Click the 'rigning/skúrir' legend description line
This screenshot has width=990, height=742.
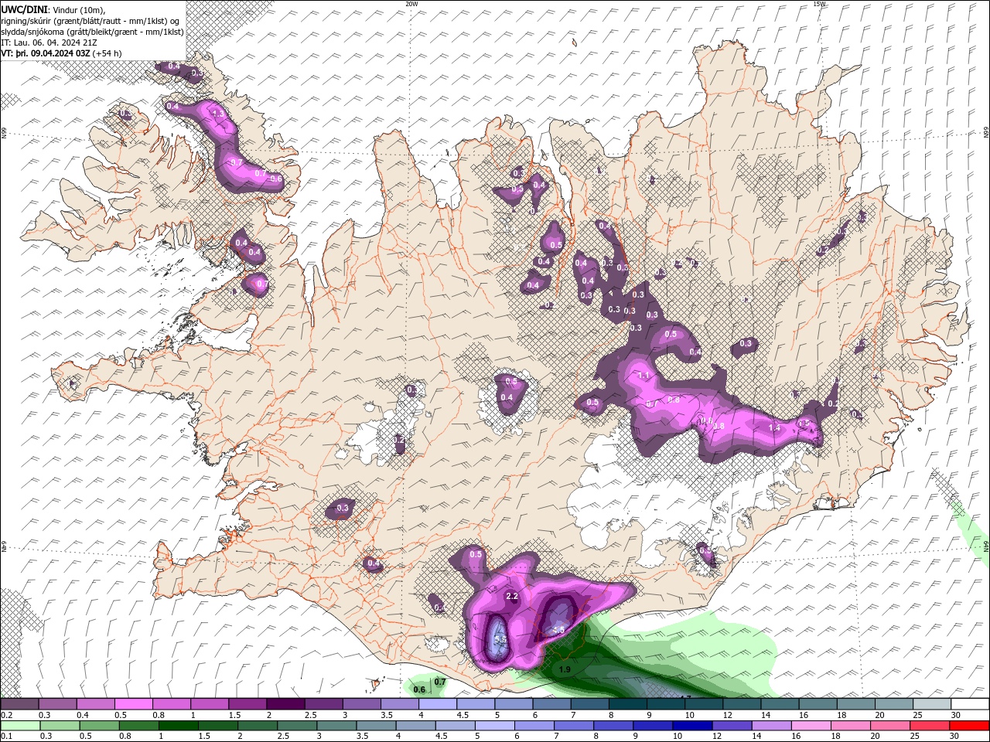(x=90, y=21)
